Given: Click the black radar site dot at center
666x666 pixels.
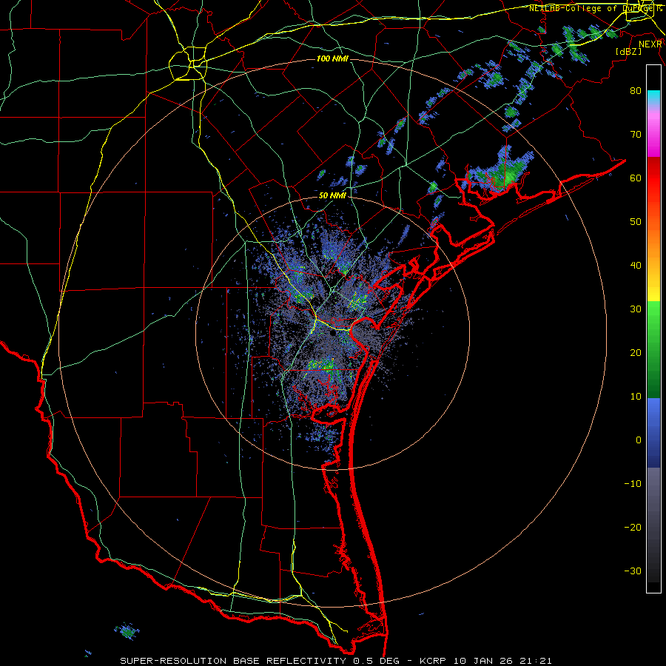Looking at the screenshot, I should pos(332,334).
